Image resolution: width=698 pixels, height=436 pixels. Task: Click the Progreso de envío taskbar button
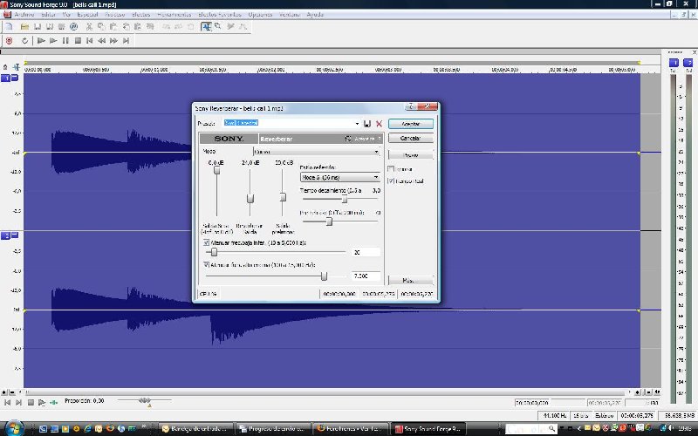273,429
